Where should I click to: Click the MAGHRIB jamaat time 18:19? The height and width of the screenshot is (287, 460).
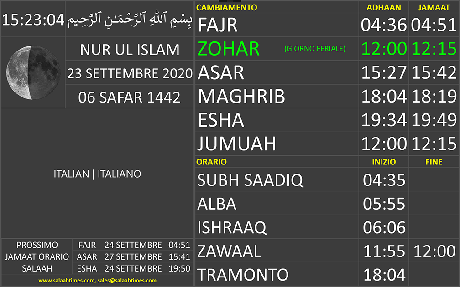click(434, 97)
